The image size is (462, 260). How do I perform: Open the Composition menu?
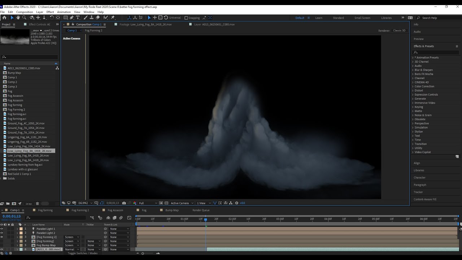point(25,12)
